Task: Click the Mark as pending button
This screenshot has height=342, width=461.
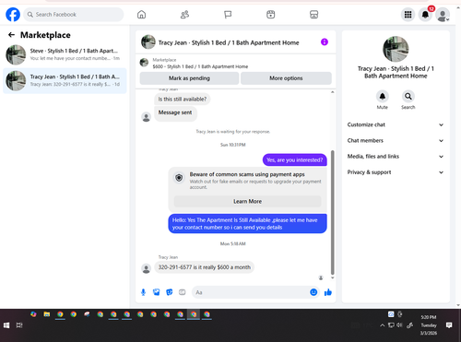Action: [x=189, y=78]
